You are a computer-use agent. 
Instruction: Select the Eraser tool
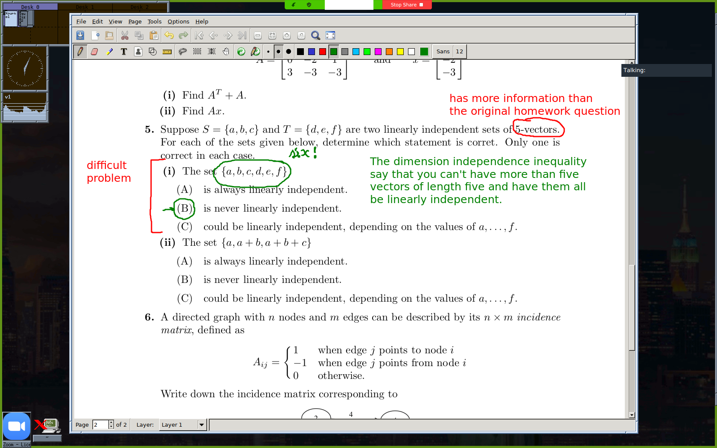(94, 52)
